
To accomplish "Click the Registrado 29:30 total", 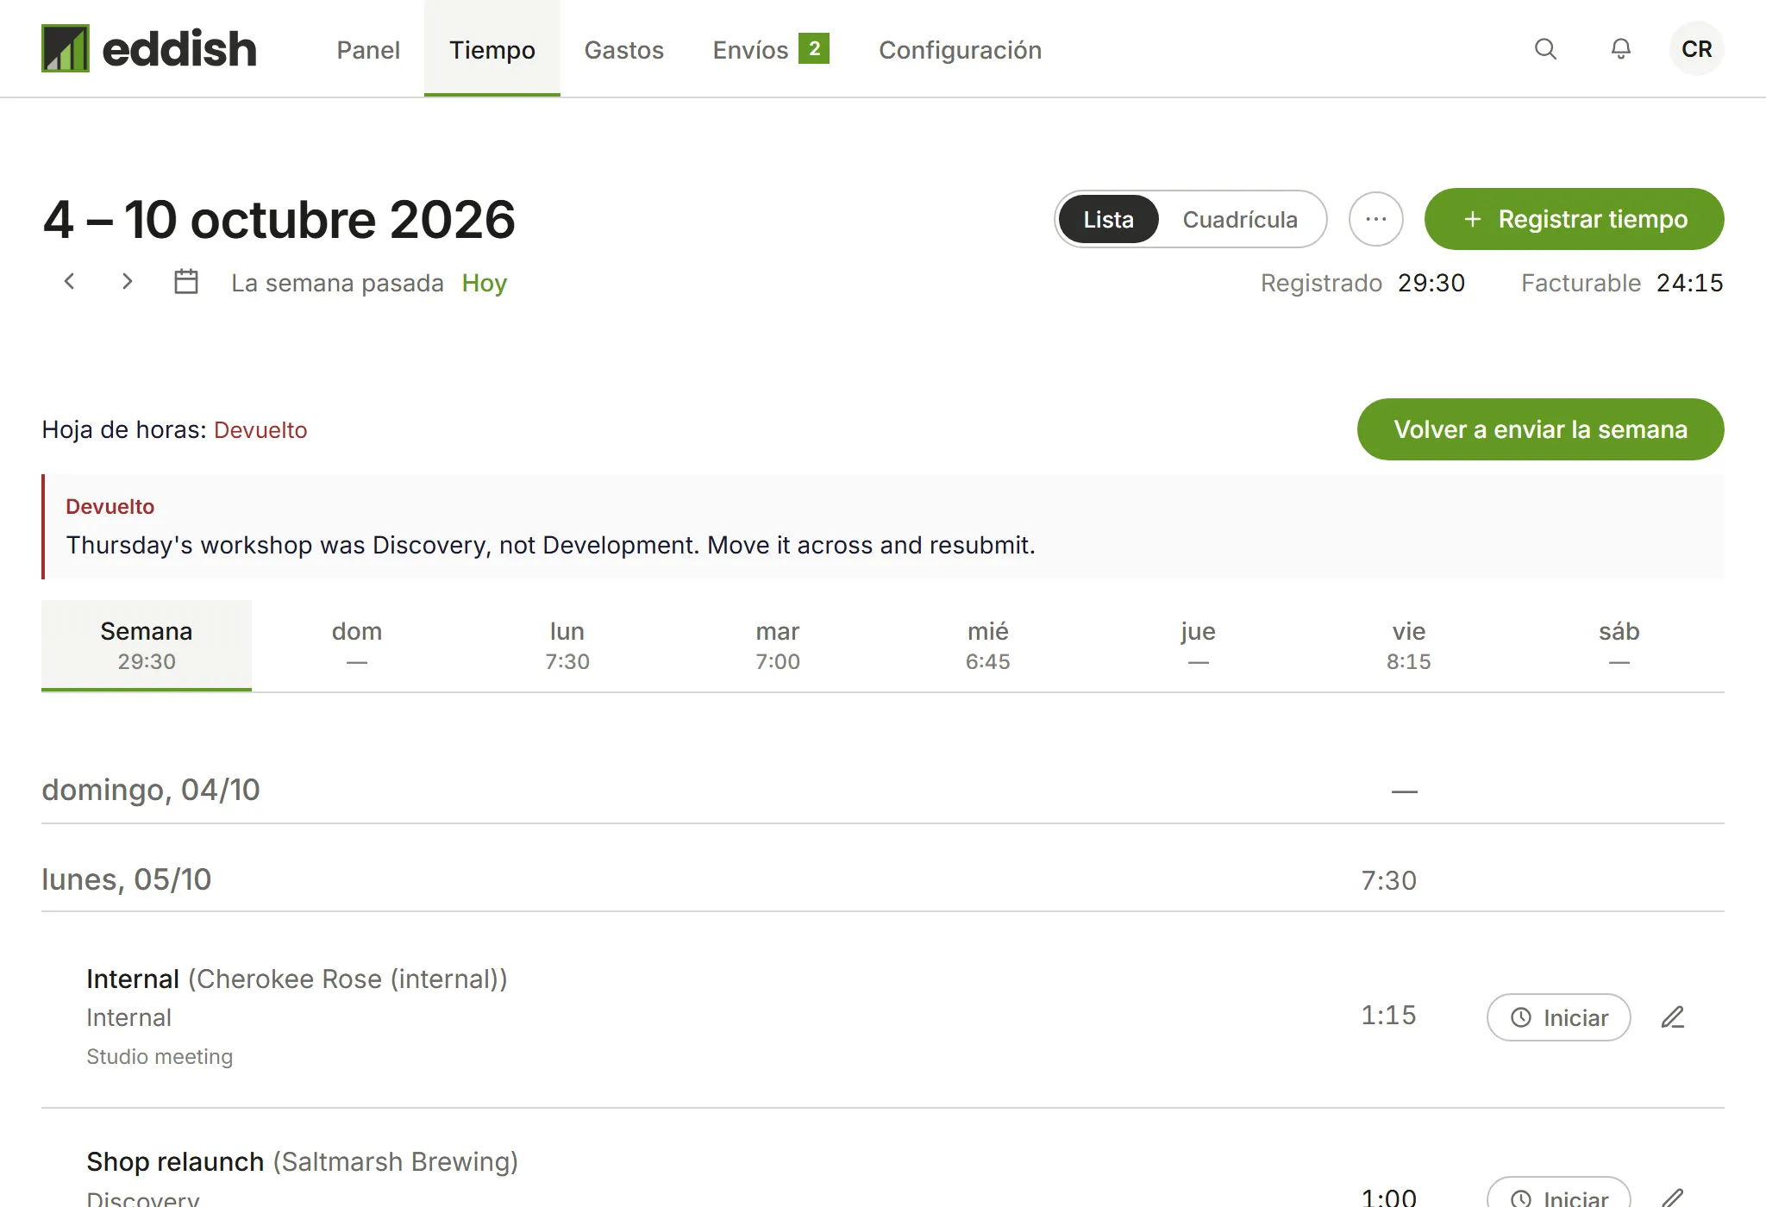I will (1362, 283).
